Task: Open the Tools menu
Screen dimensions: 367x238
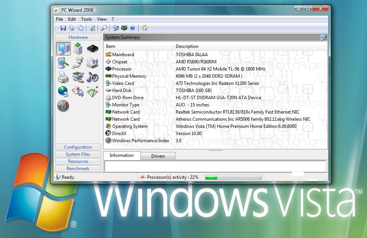Action: coord(86,19)
